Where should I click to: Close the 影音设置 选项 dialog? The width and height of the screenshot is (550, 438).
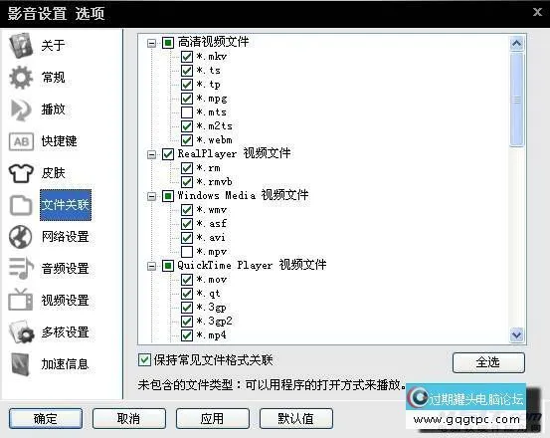click(x=537, y=13)
